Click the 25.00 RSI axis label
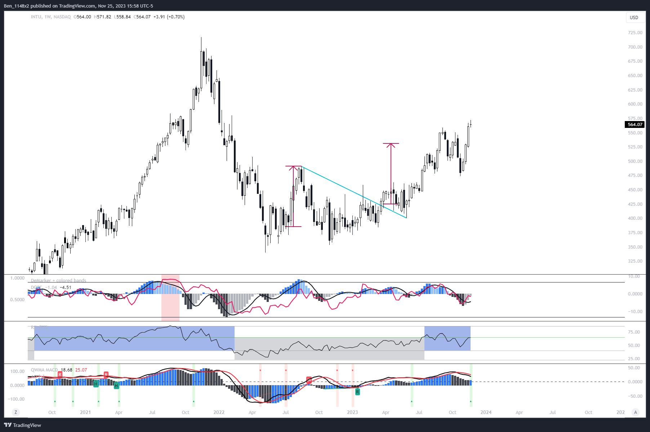The width and height of the screenshot is (650, 432). [x=634, y=359]
